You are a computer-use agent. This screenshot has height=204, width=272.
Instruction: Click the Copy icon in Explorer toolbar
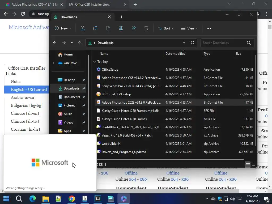click(95, 28)
